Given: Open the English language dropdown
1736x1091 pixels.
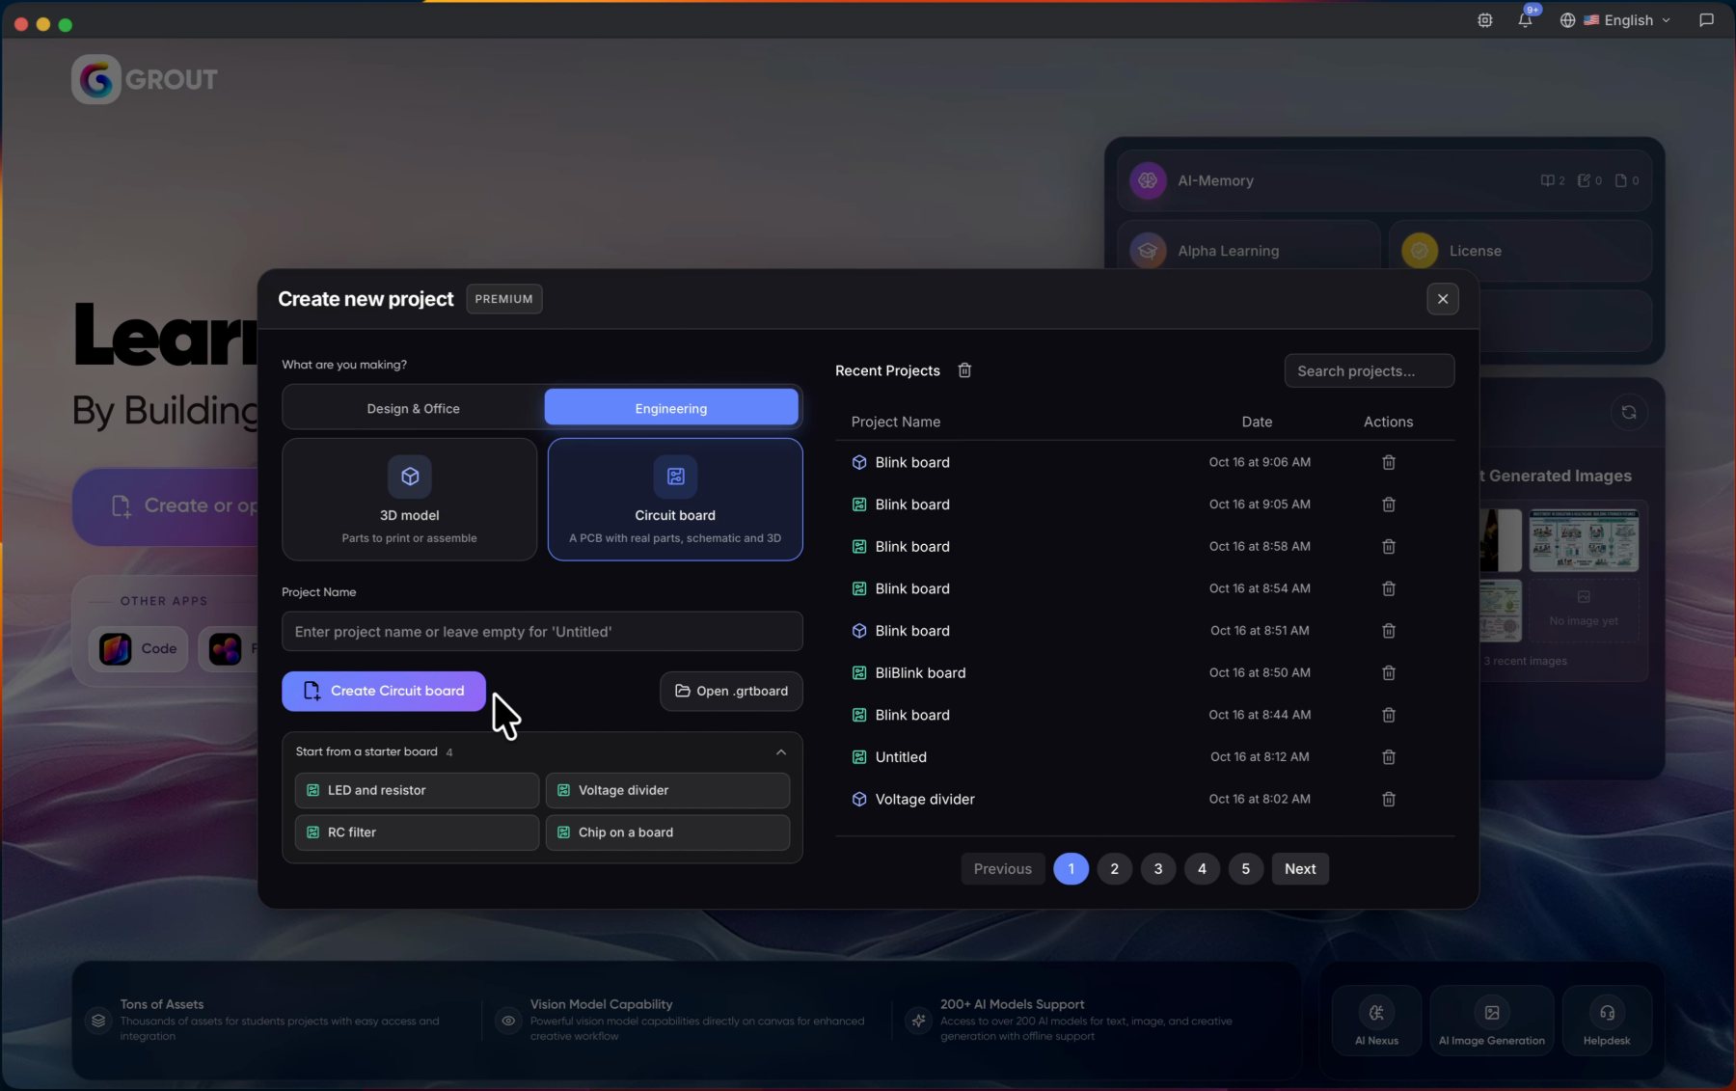Looking at the screenshot, I should [x=1615, y=19].
